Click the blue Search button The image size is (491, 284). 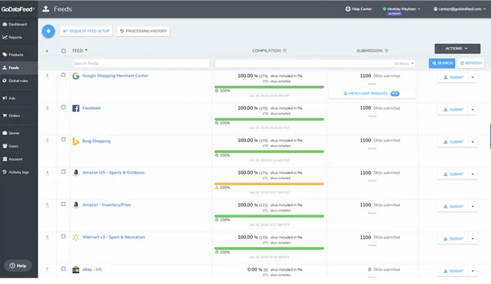click(442, 63)
